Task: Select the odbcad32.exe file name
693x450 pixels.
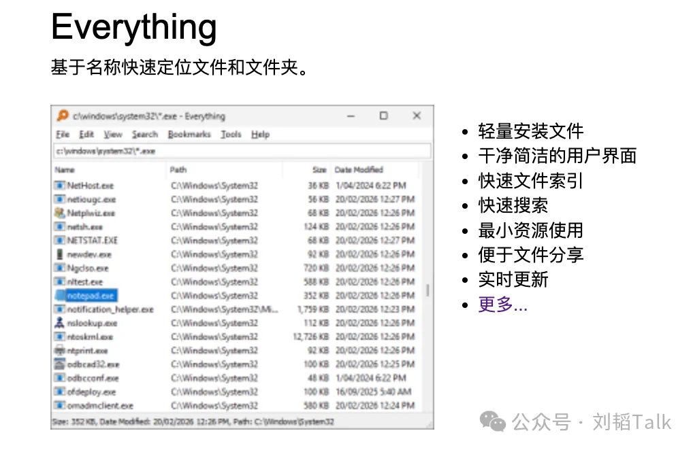Action: point(93,364)
